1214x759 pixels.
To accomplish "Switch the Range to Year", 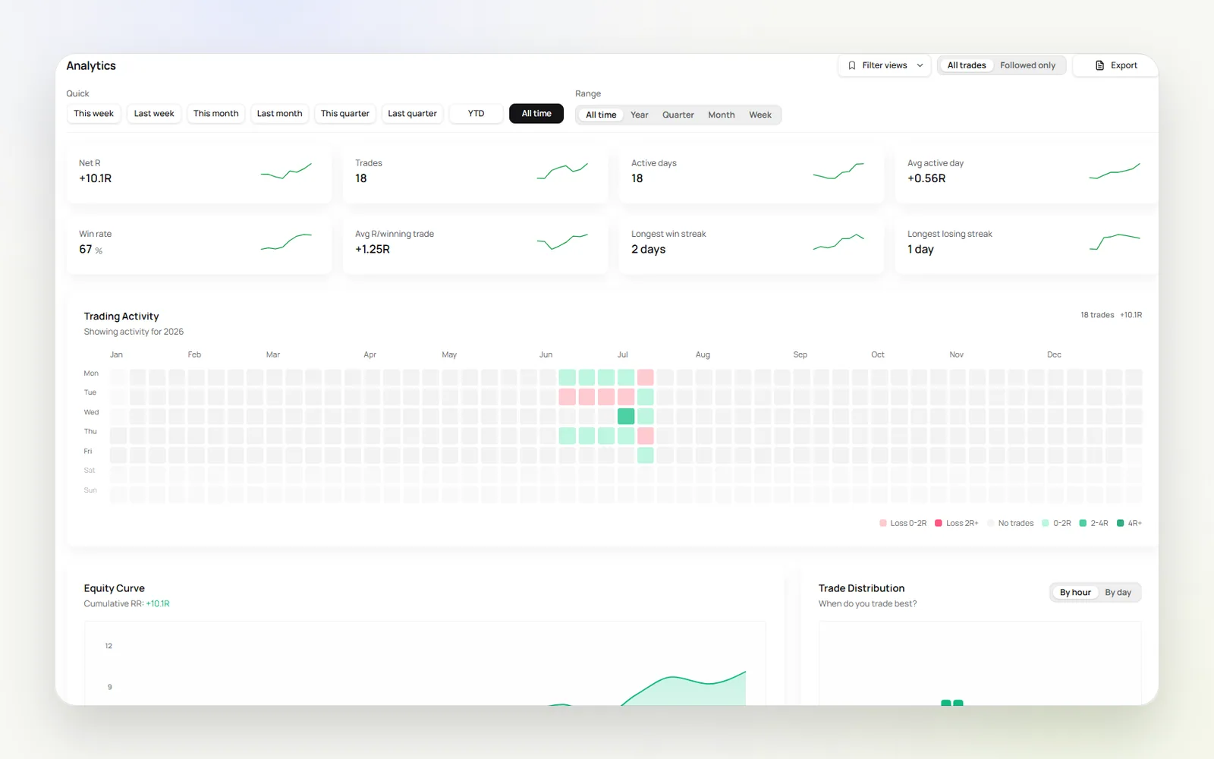I will [x=640, y=115].
